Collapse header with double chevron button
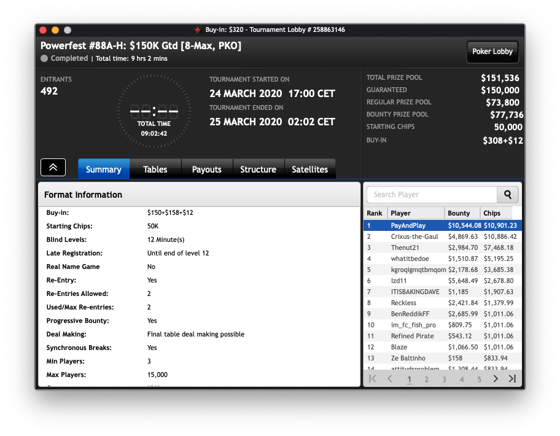 (53, 167)
